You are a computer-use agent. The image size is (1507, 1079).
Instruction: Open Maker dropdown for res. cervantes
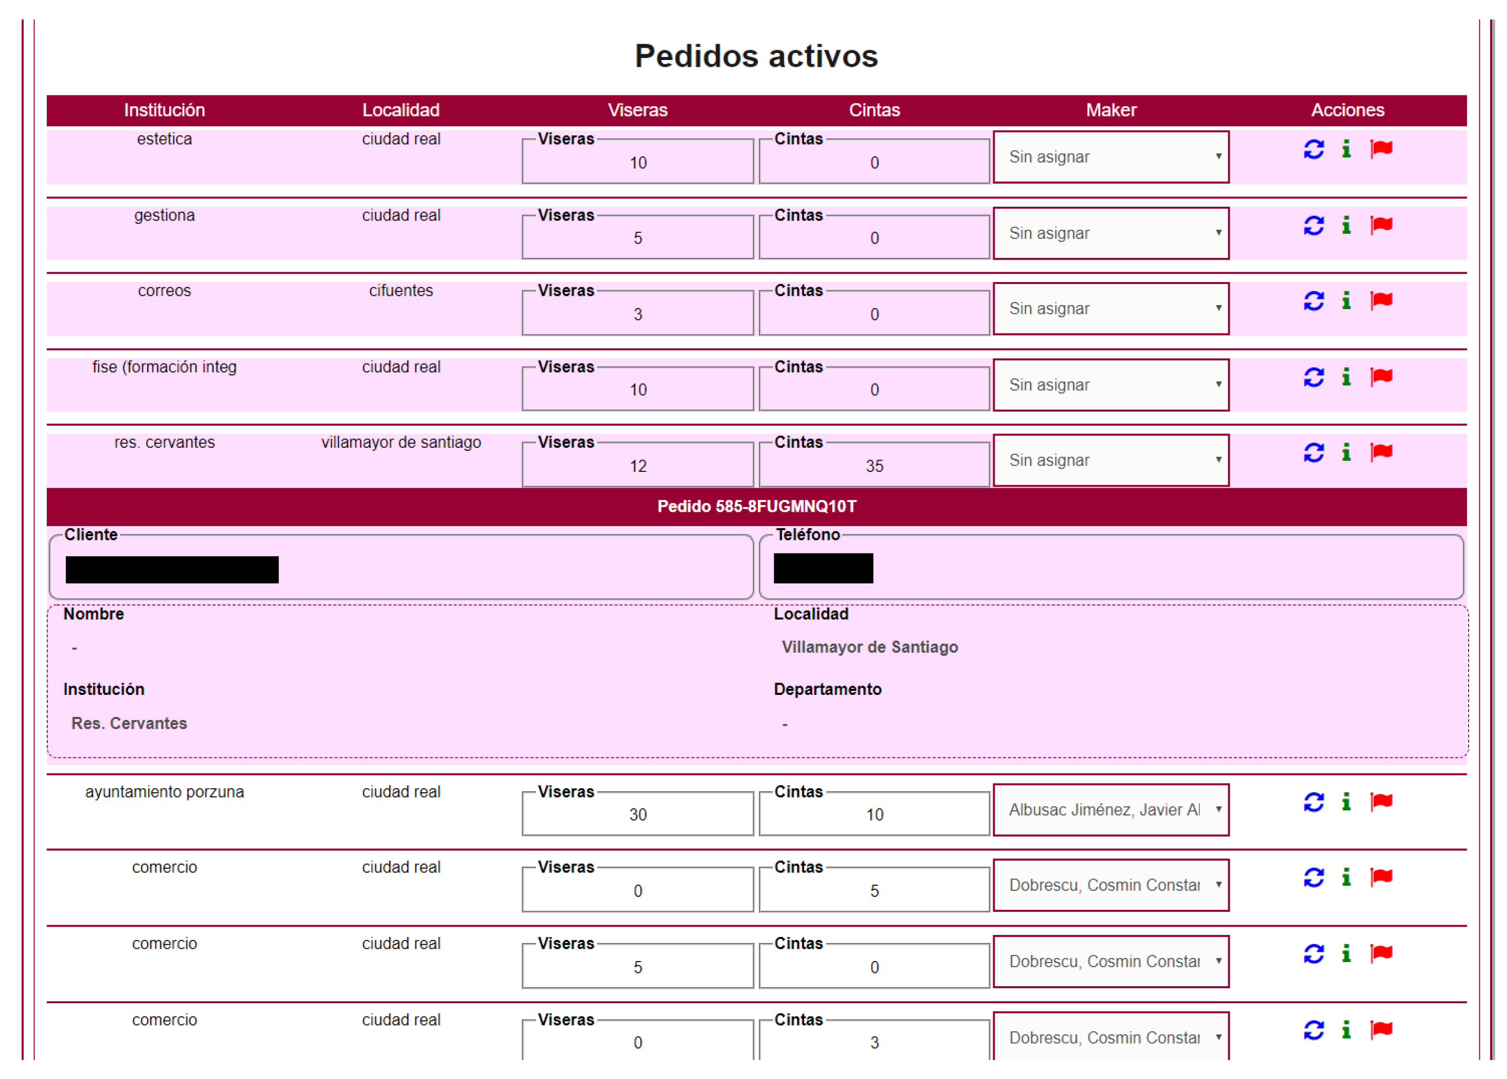click(x=1111, y=460)
